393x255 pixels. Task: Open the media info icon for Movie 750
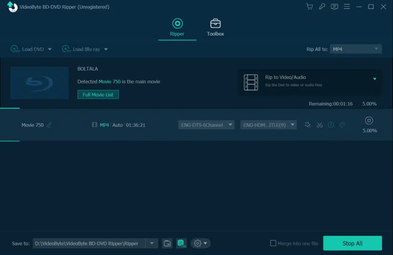pyautogui.click(x=330, y=124)
